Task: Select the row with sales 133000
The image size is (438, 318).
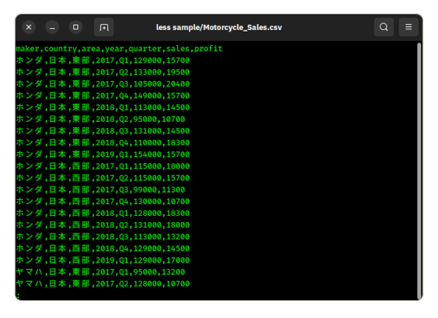Action: [103, 72]
